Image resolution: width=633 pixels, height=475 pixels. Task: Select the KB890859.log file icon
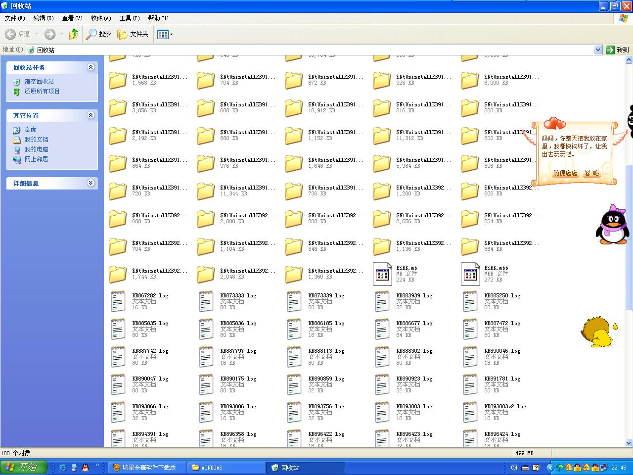pyautogui.click(x=294, y=385)
